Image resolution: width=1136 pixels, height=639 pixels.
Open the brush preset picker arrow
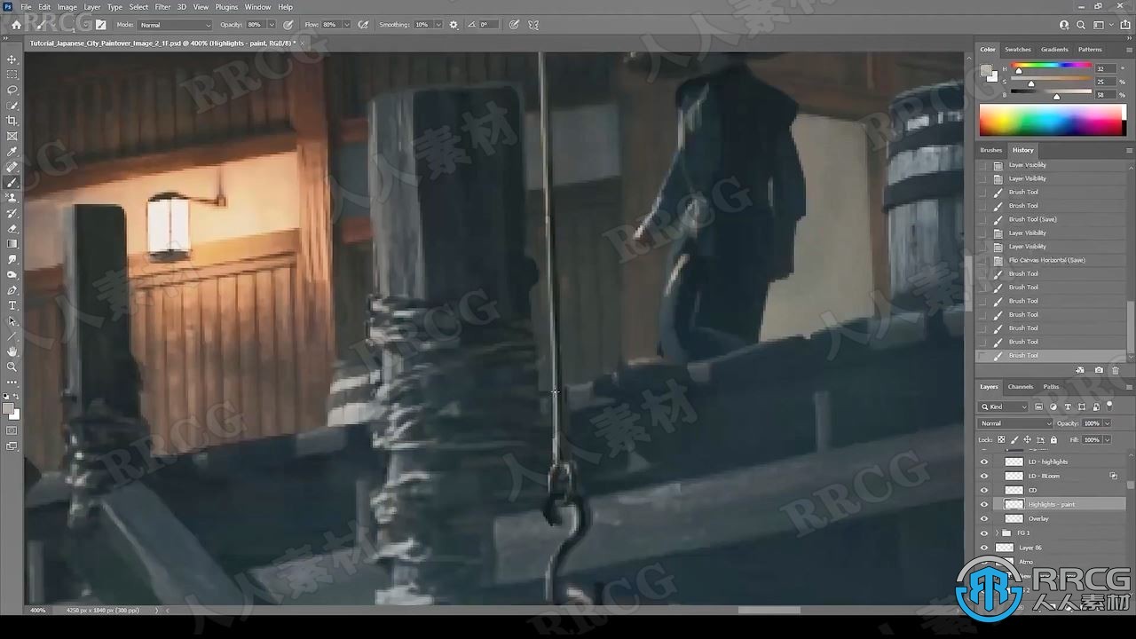(x=86, y=25)
